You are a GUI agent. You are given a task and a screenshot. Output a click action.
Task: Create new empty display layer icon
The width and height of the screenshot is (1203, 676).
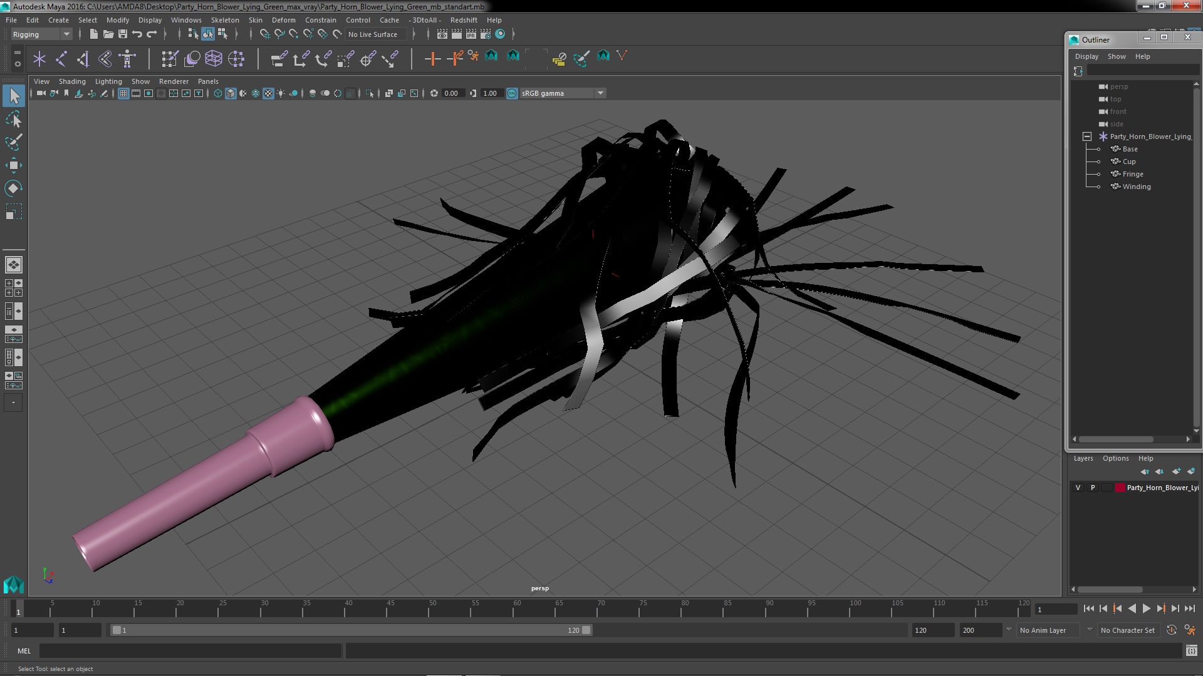tap(1176, 471)
